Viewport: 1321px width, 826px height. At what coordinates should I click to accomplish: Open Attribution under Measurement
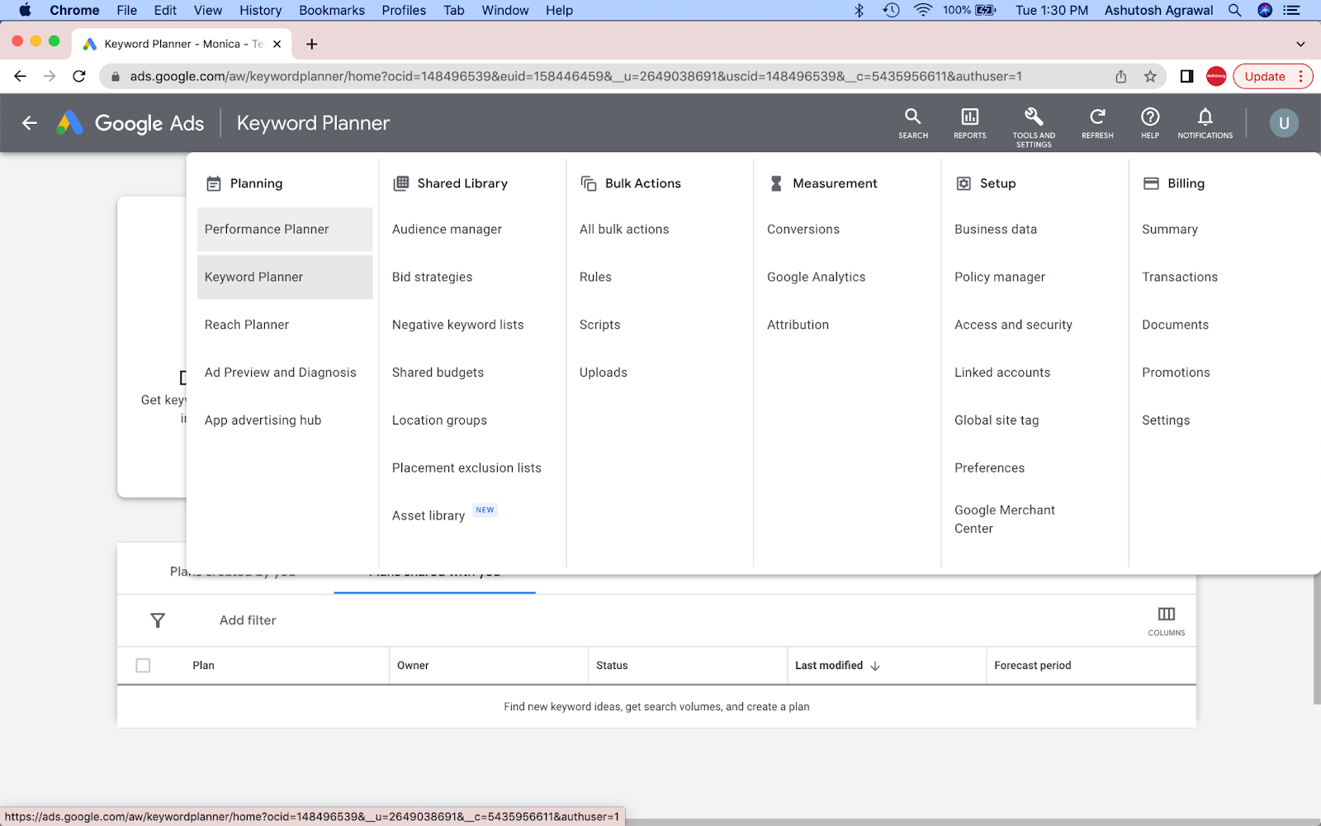pyautogui.click(x=798, y=325)
